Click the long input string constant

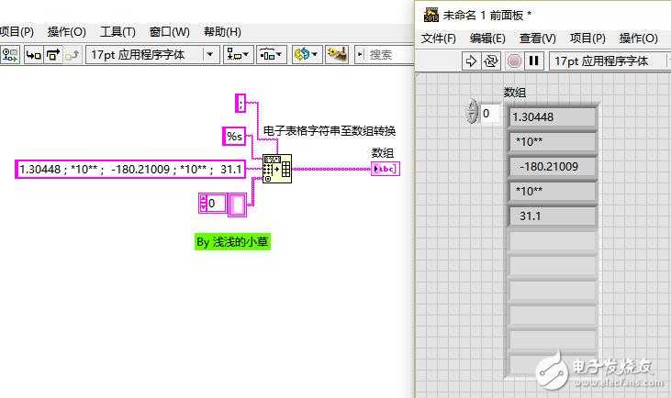[130, 170]
